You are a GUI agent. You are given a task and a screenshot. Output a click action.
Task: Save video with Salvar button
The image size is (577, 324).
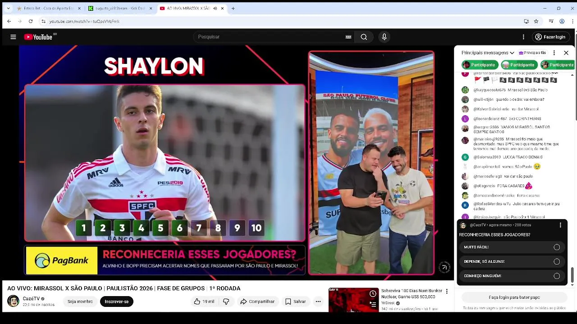[x=295, y=301]
